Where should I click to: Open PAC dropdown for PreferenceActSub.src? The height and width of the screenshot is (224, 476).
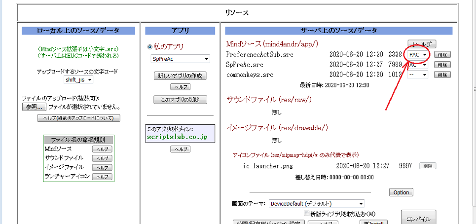tap(417, 54)
